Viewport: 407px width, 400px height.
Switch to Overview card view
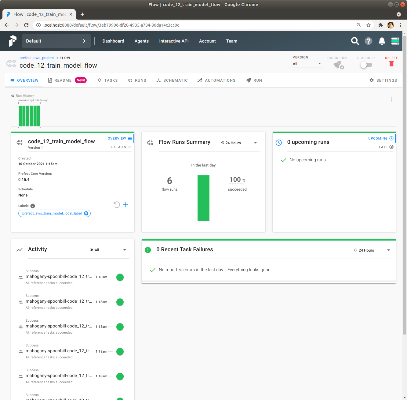click(x=120, y=138)
